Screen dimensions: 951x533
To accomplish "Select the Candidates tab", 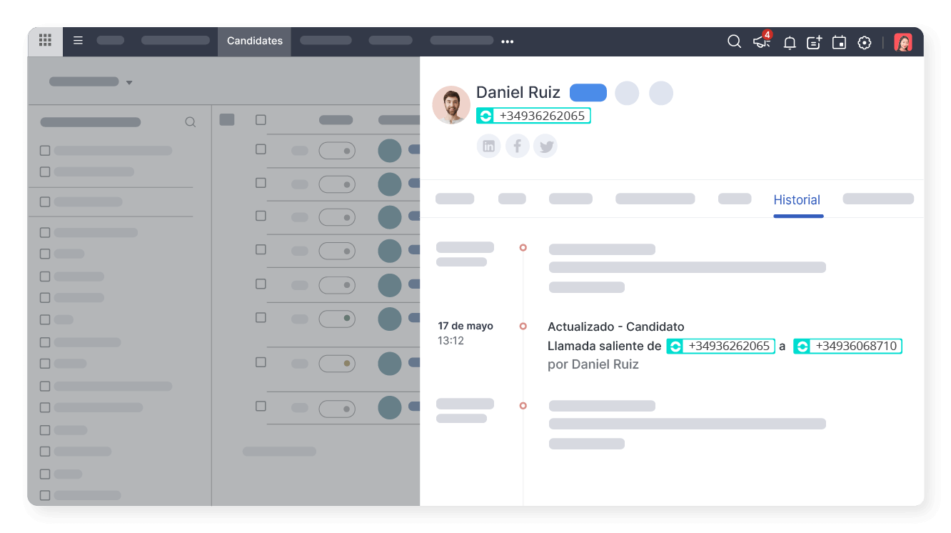I will tap(254, 41).
